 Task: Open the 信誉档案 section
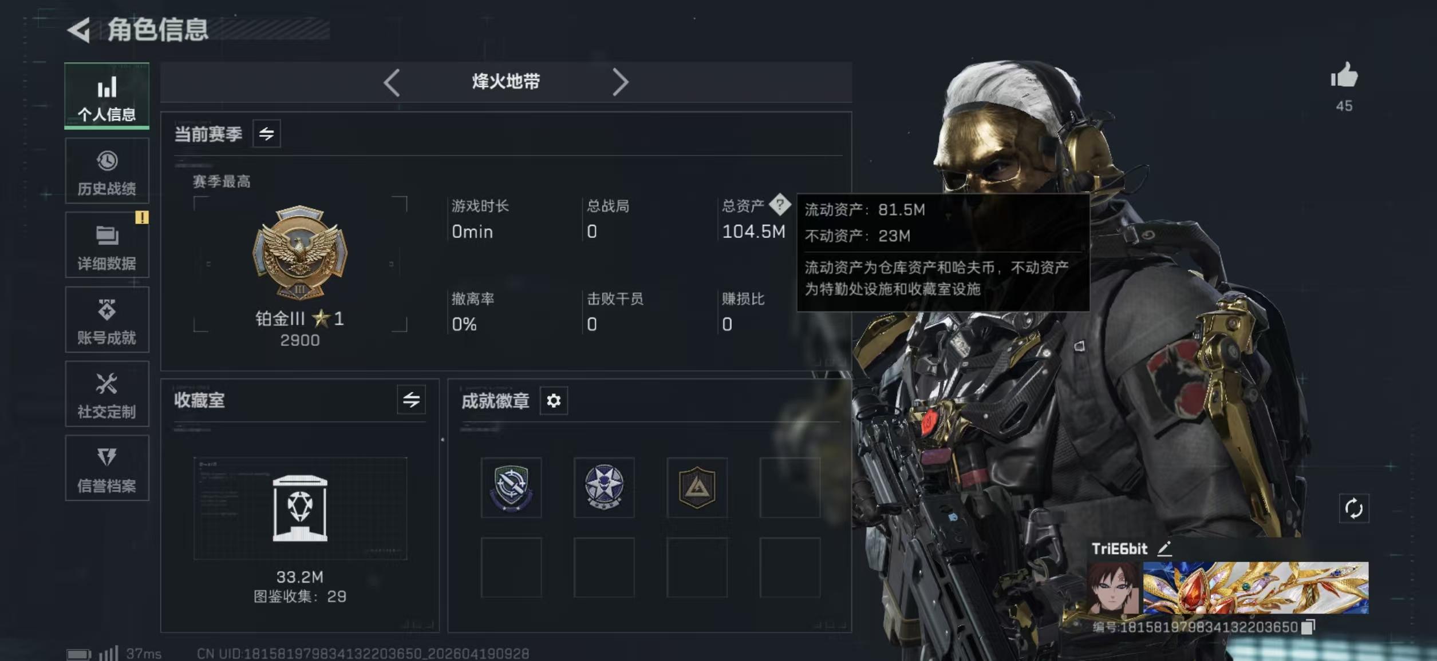107,468
